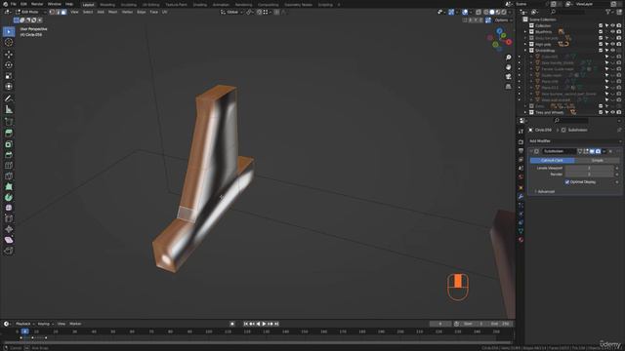Select the Loop Cut tool
Viewport: 625px width, 351px height.
point(9,166)
